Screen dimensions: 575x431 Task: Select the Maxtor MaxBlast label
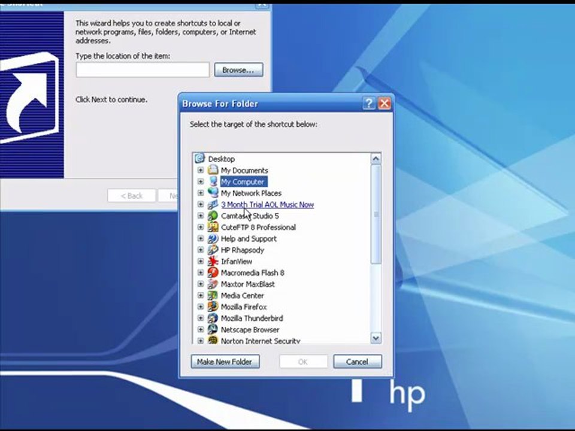pyautogui.click(x=247, y=284)
